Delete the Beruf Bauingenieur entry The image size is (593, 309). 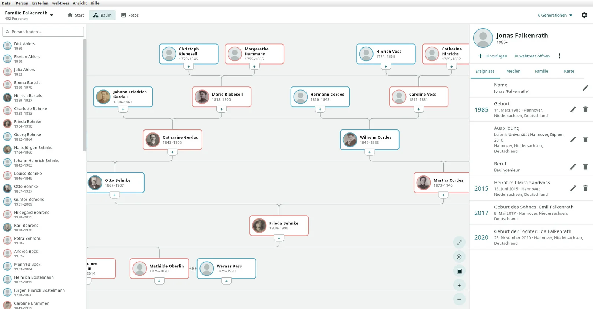tap(586, 167)
